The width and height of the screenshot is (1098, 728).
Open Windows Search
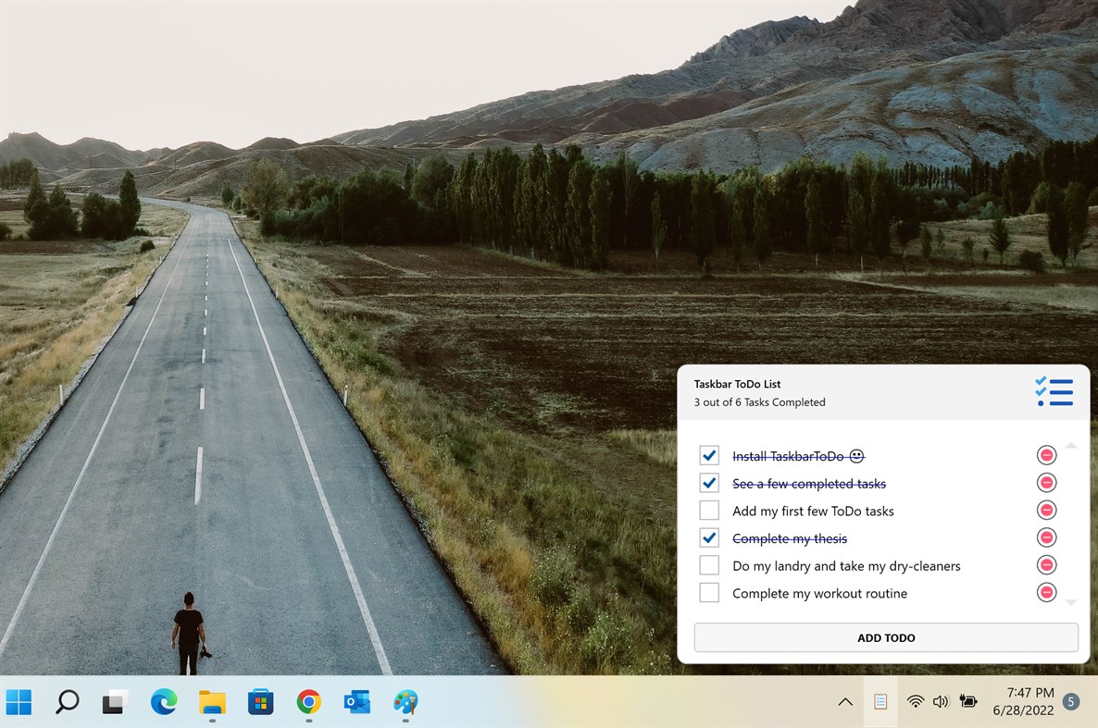click(66, 702)
